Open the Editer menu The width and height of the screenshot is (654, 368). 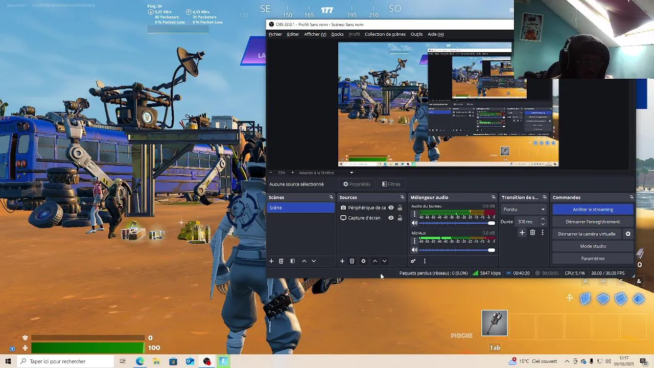coord(293,34)
